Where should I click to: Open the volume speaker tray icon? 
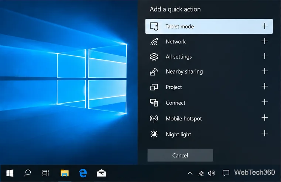point(212,173)
